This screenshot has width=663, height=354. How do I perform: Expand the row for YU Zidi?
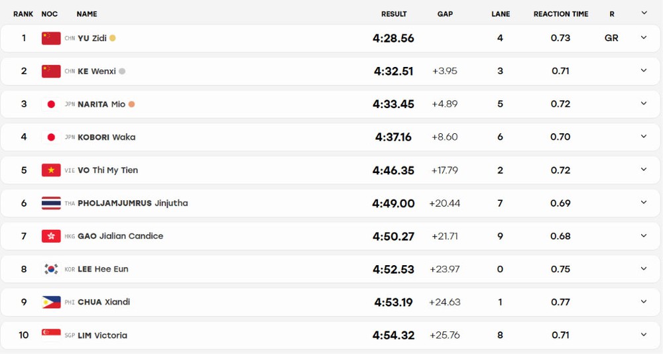coord(644,38)
